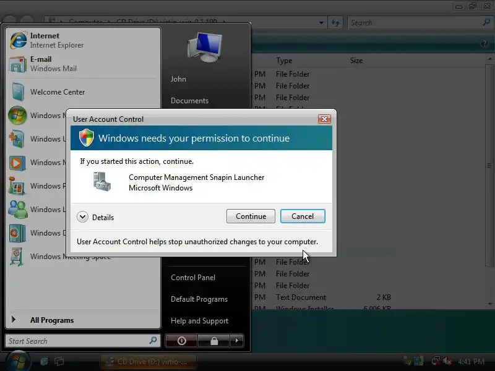495x371 pixels.
Task: Click the computer picture in Start menu
Action: [205, 47]
